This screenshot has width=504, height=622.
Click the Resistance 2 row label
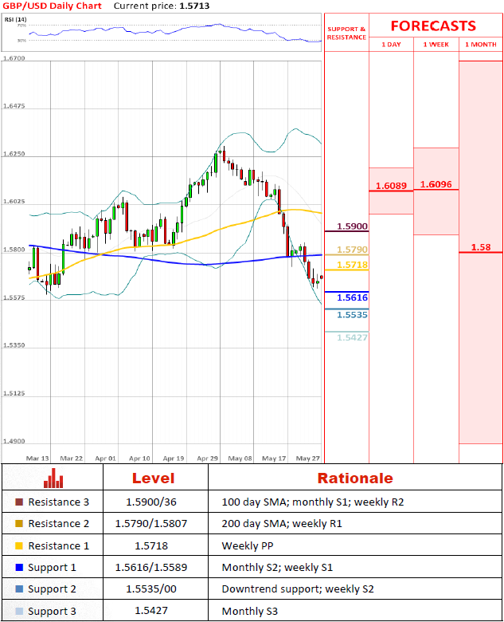pos(59,524)
